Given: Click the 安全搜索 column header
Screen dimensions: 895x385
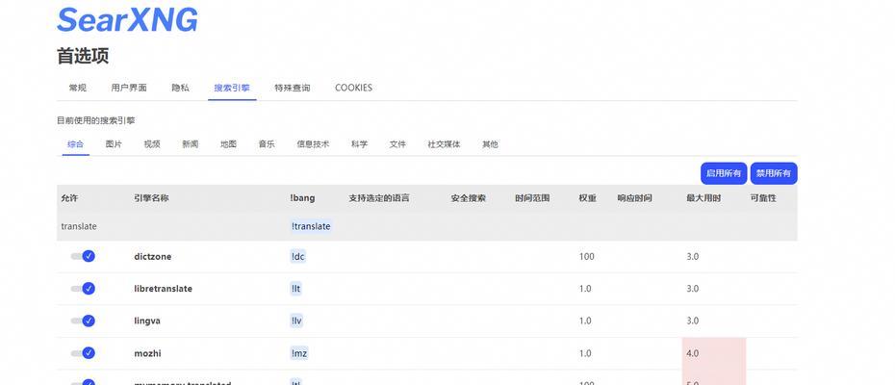Looking at the screenshot, I should point(469,198).
